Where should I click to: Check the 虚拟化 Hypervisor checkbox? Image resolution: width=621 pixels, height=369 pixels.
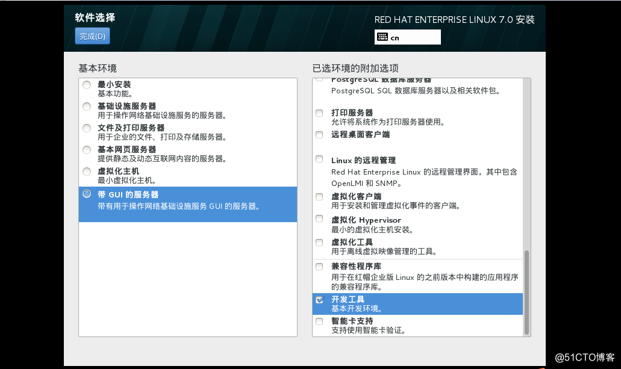pos(319,219)
